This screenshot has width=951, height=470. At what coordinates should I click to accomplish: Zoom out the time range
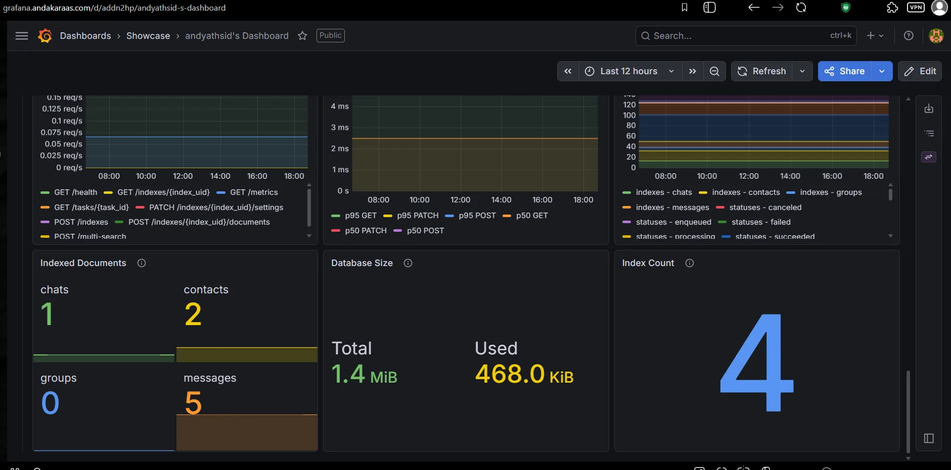[x=714, y=71]
